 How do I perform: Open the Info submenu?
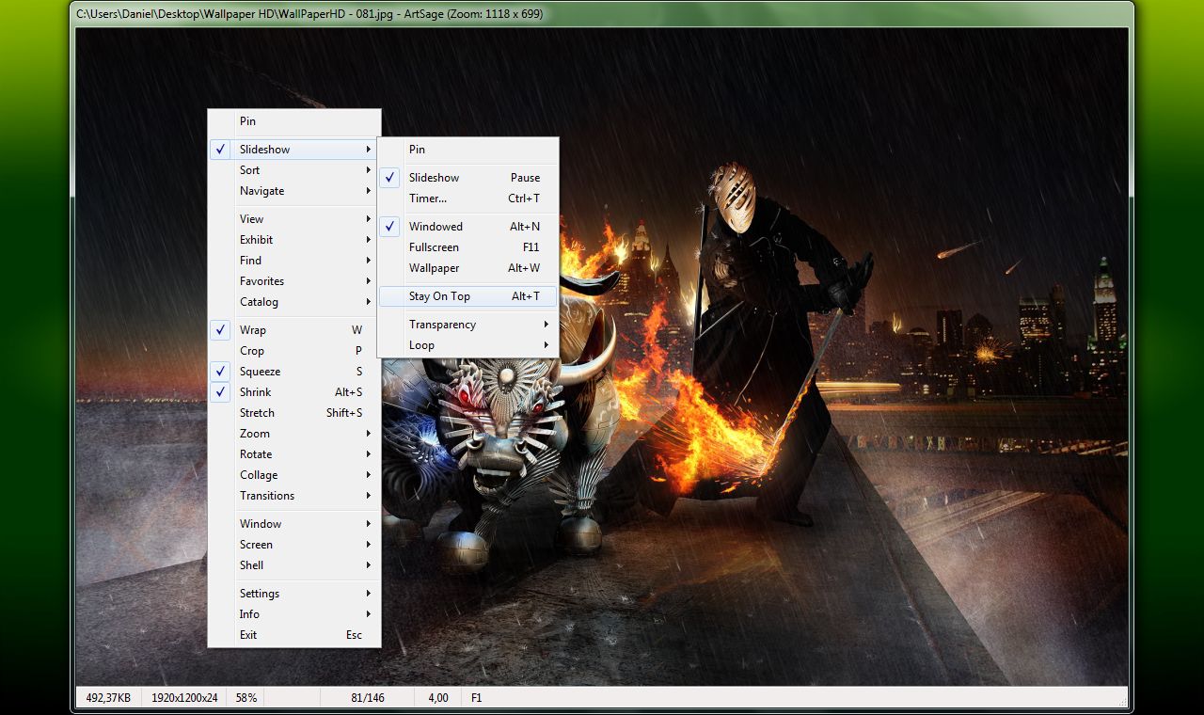tap(294, 614)
